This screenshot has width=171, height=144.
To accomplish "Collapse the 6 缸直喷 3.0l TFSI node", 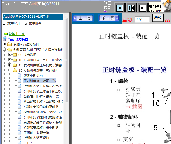I will tap(4, 49).
